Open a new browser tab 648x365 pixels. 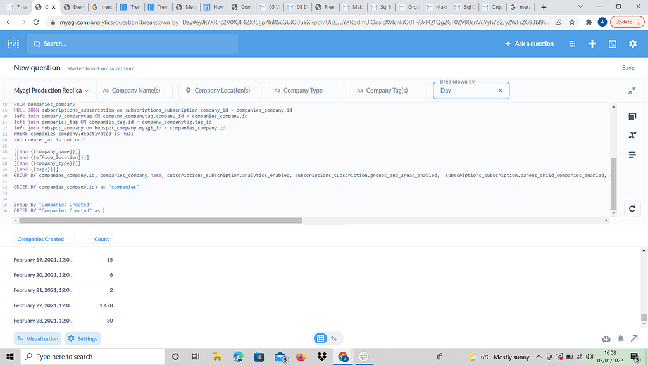(544, 7)
